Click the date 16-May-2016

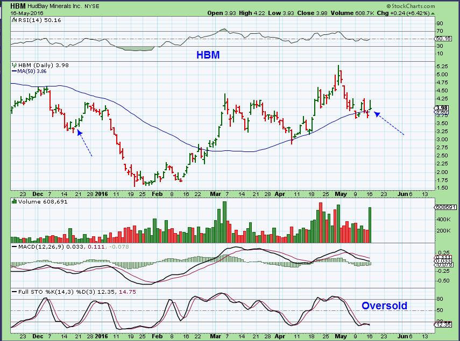pos(27,13)
